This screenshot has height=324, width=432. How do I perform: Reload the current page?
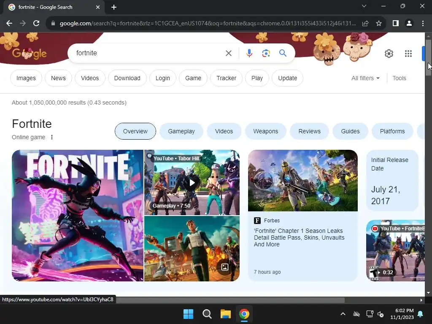[36, 24]
